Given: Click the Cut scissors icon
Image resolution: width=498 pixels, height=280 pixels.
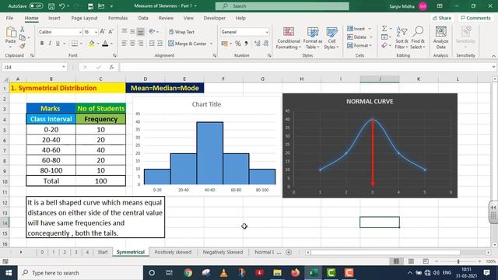Looking at the screenshot, I should click(x=23, y=30).
